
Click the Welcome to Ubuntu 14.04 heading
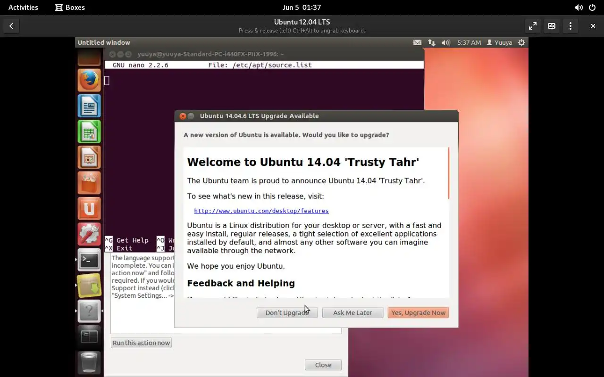point(303,162)
